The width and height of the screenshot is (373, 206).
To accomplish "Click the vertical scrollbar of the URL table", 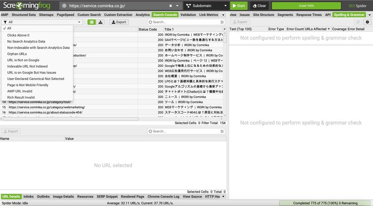I will tap(225, 39).
